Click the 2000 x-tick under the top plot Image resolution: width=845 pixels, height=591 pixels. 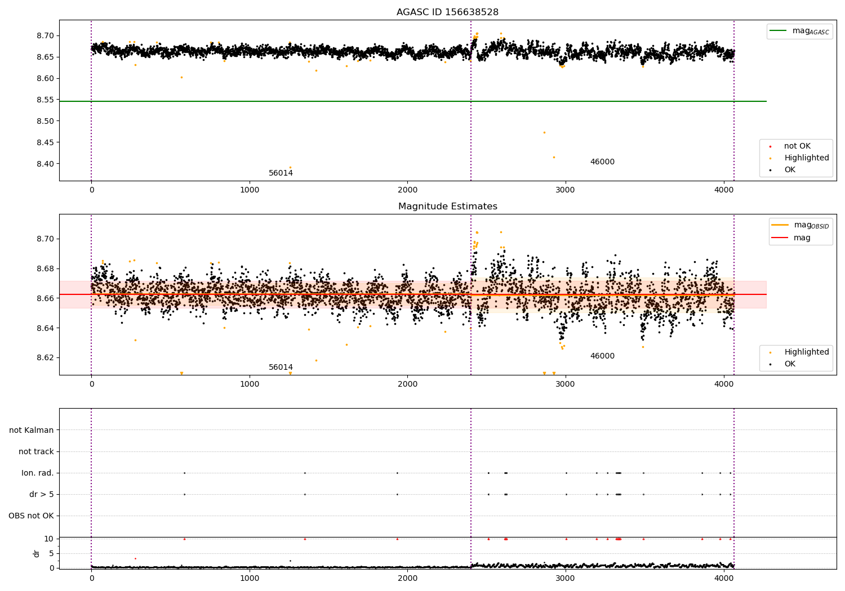(408, 190)
